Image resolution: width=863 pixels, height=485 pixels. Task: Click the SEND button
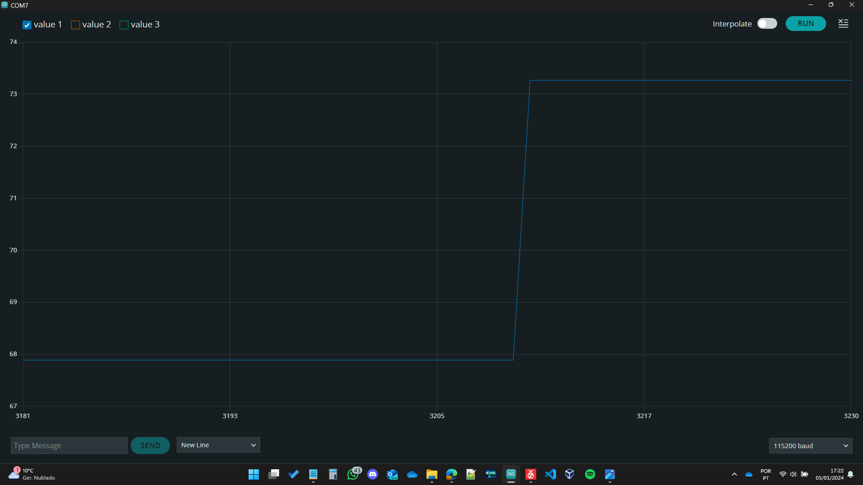[150, 445]
